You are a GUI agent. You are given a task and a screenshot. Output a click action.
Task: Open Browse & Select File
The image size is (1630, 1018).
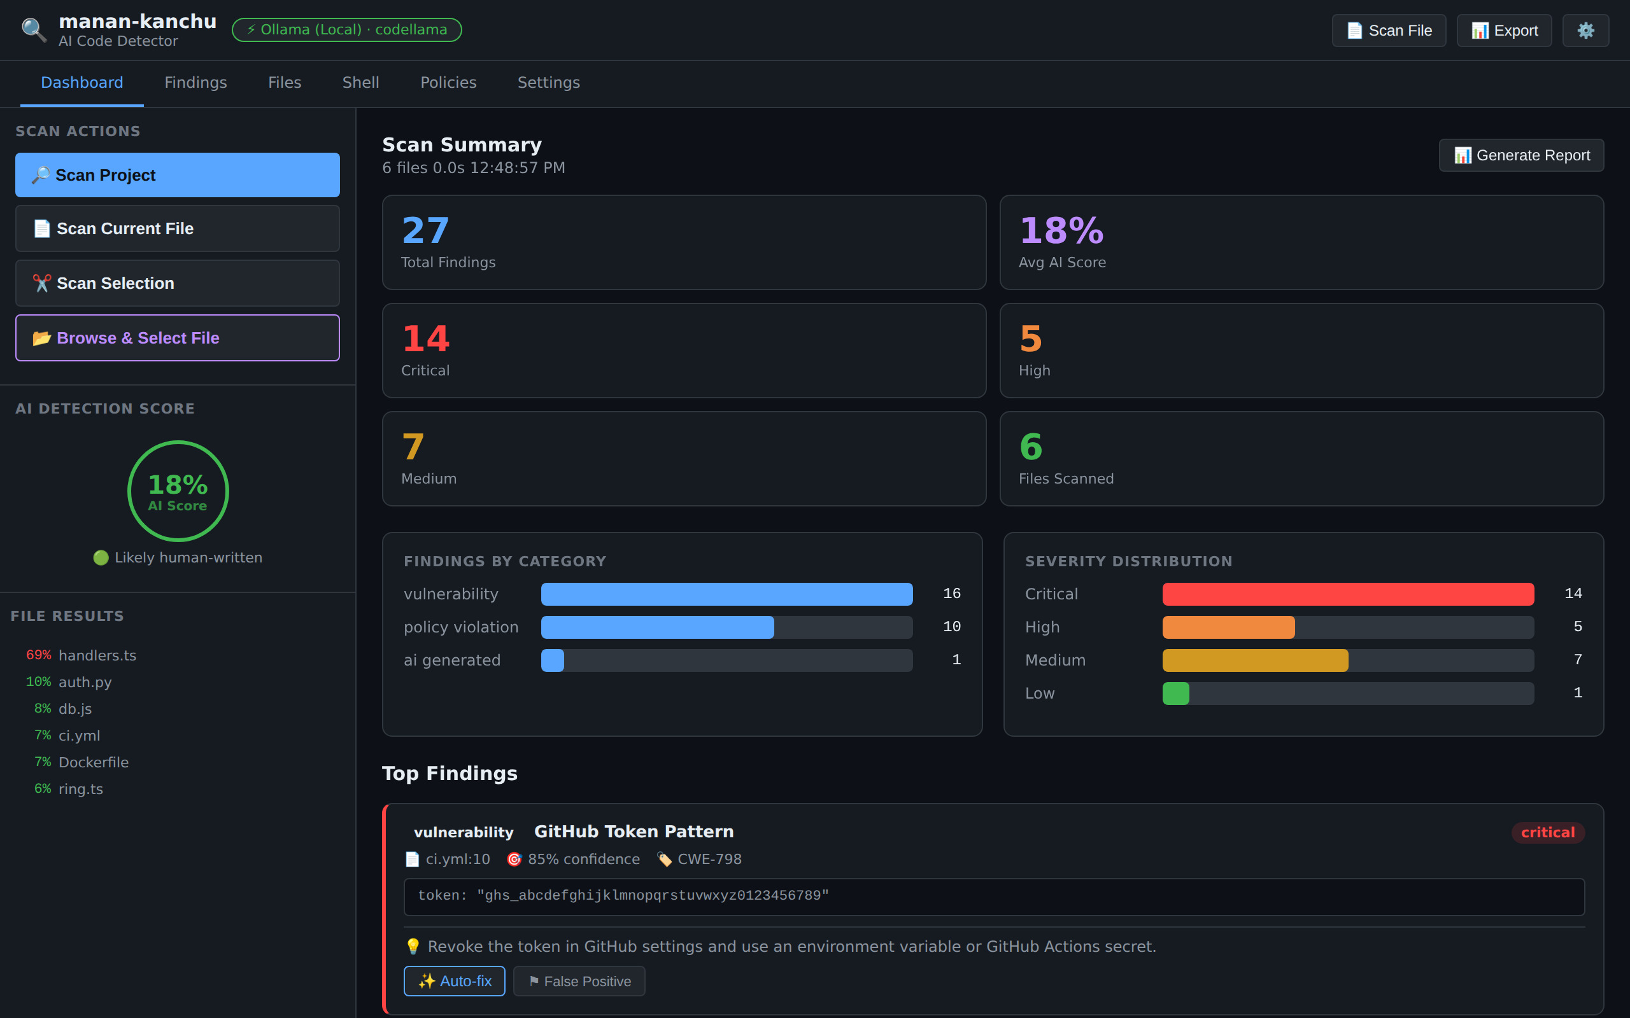(x=178, y=338)
